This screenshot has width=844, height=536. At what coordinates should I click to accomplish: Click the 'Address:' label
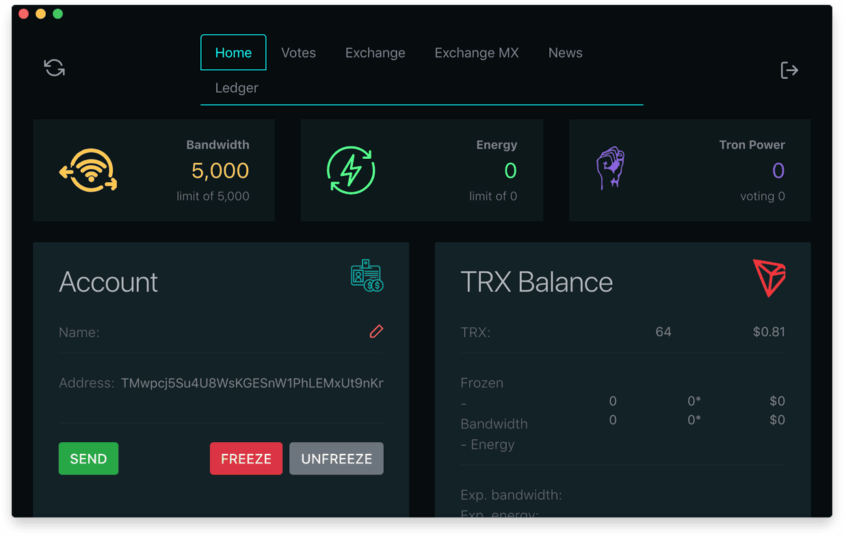point(86,383)
